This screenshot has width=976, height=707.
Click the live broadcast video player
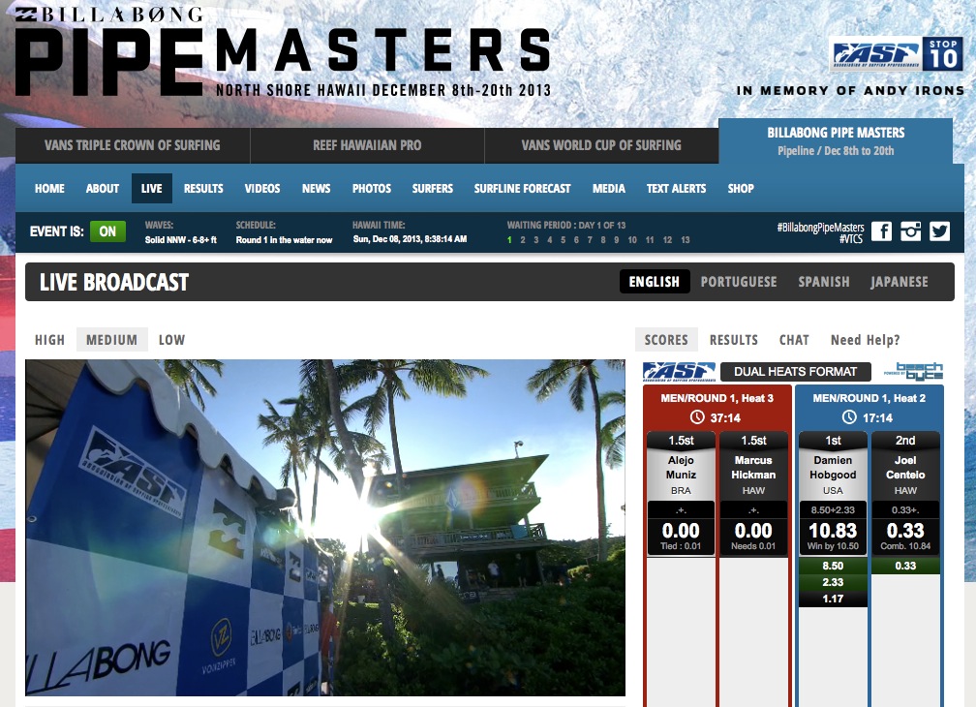pyautogui.click(x=325, y=528)
